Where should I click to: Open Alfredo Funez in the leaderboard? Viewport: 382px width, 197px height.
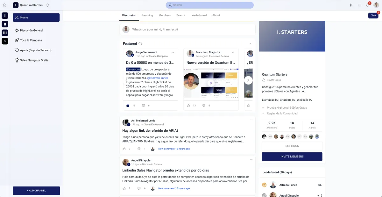coord(287,185)
